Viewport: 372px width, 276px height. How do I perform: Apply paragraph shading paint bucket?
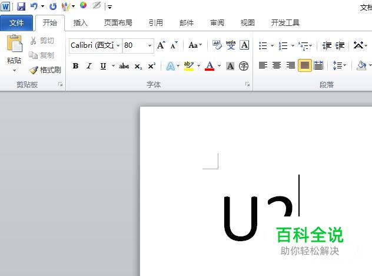click(x=361, y=65)
